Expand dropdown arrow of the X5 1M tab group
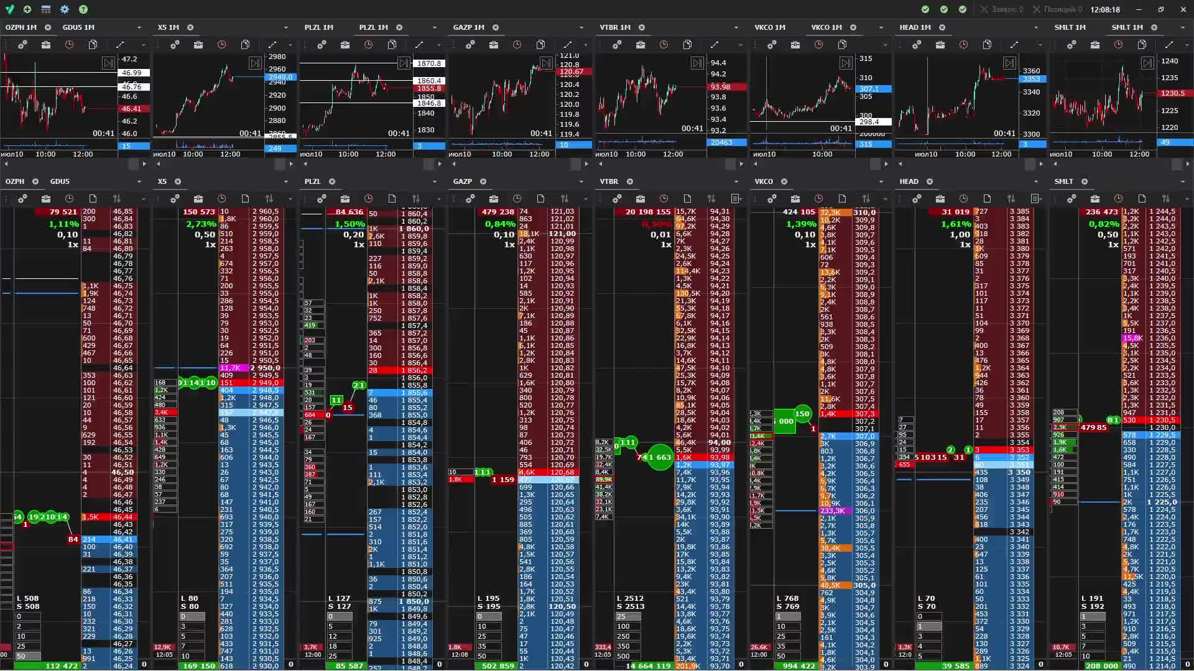Screen dimensions: 1194x671 286,27
